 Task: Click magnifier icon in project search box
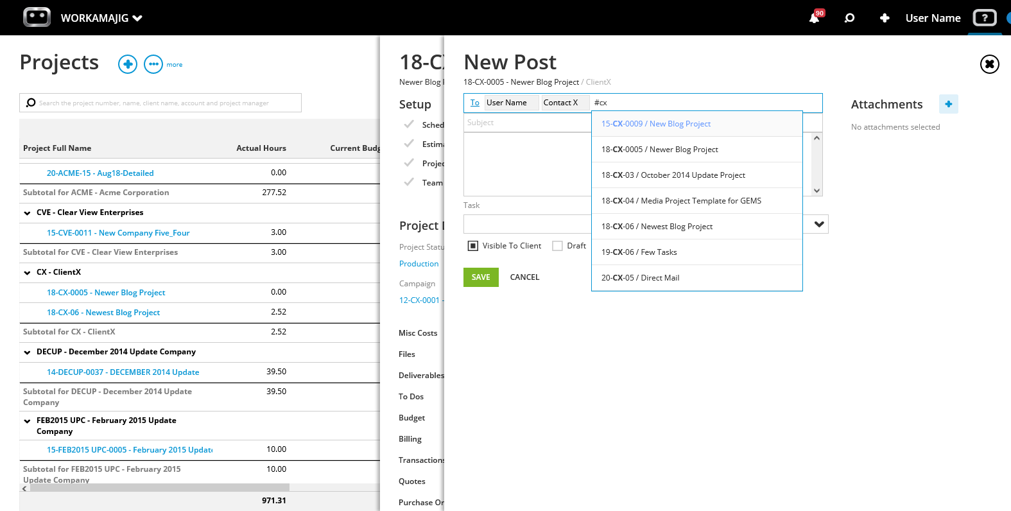31,103
